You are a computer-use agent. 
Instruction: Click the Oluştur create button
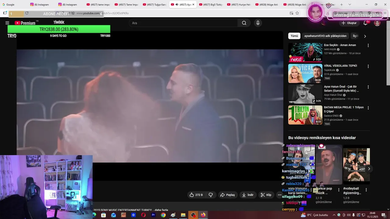pos(349,23)
